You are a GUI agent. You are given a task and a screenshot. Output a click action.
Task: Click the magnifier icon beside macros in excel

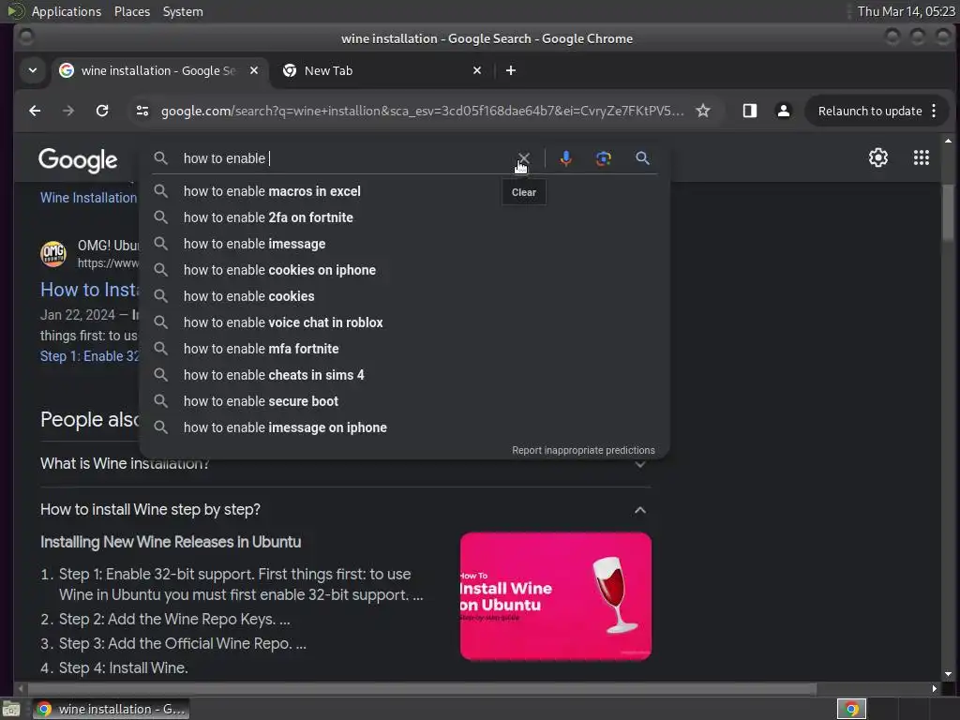click(x=160, y=191)
